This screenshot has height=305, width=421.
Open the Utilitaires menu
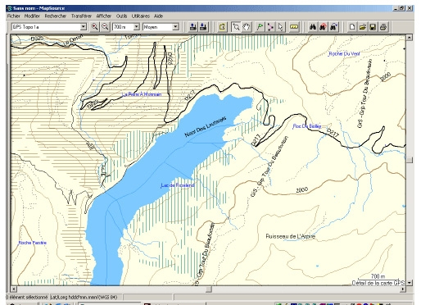141,16
